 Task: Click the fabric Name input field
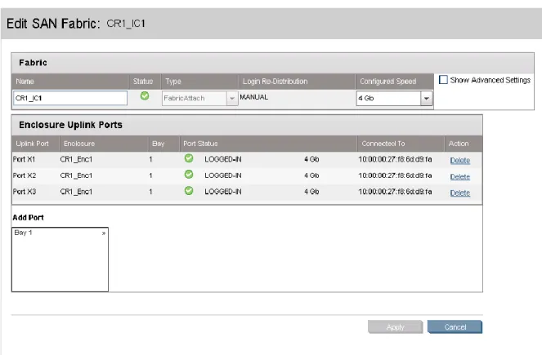click(70, 98)
